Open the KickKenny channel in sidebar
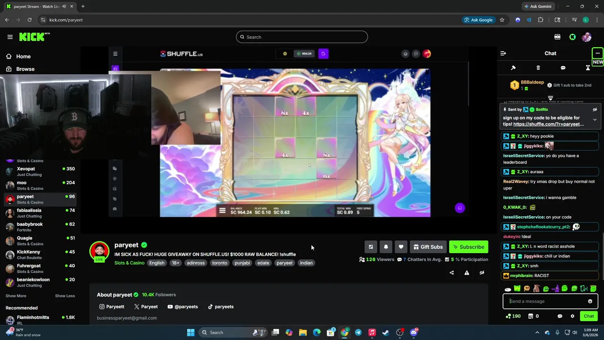 point(40,255)
